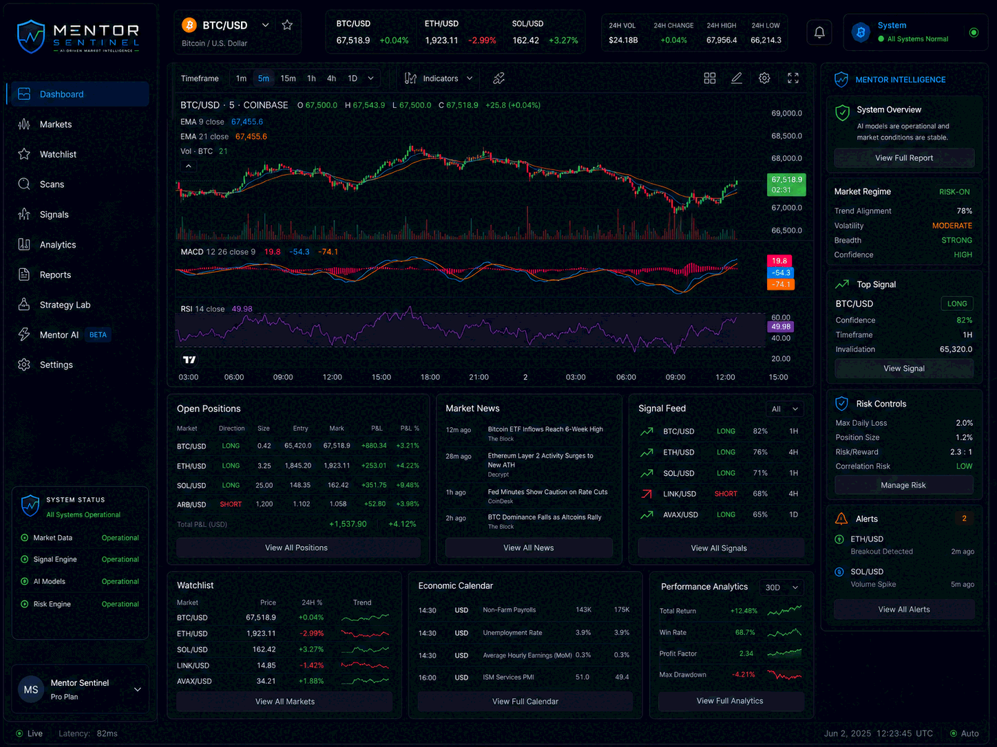This screenshot has height=747, width=997.
Task: Click the Alerts warning triangle icon
Action: [x=841, y=519]
